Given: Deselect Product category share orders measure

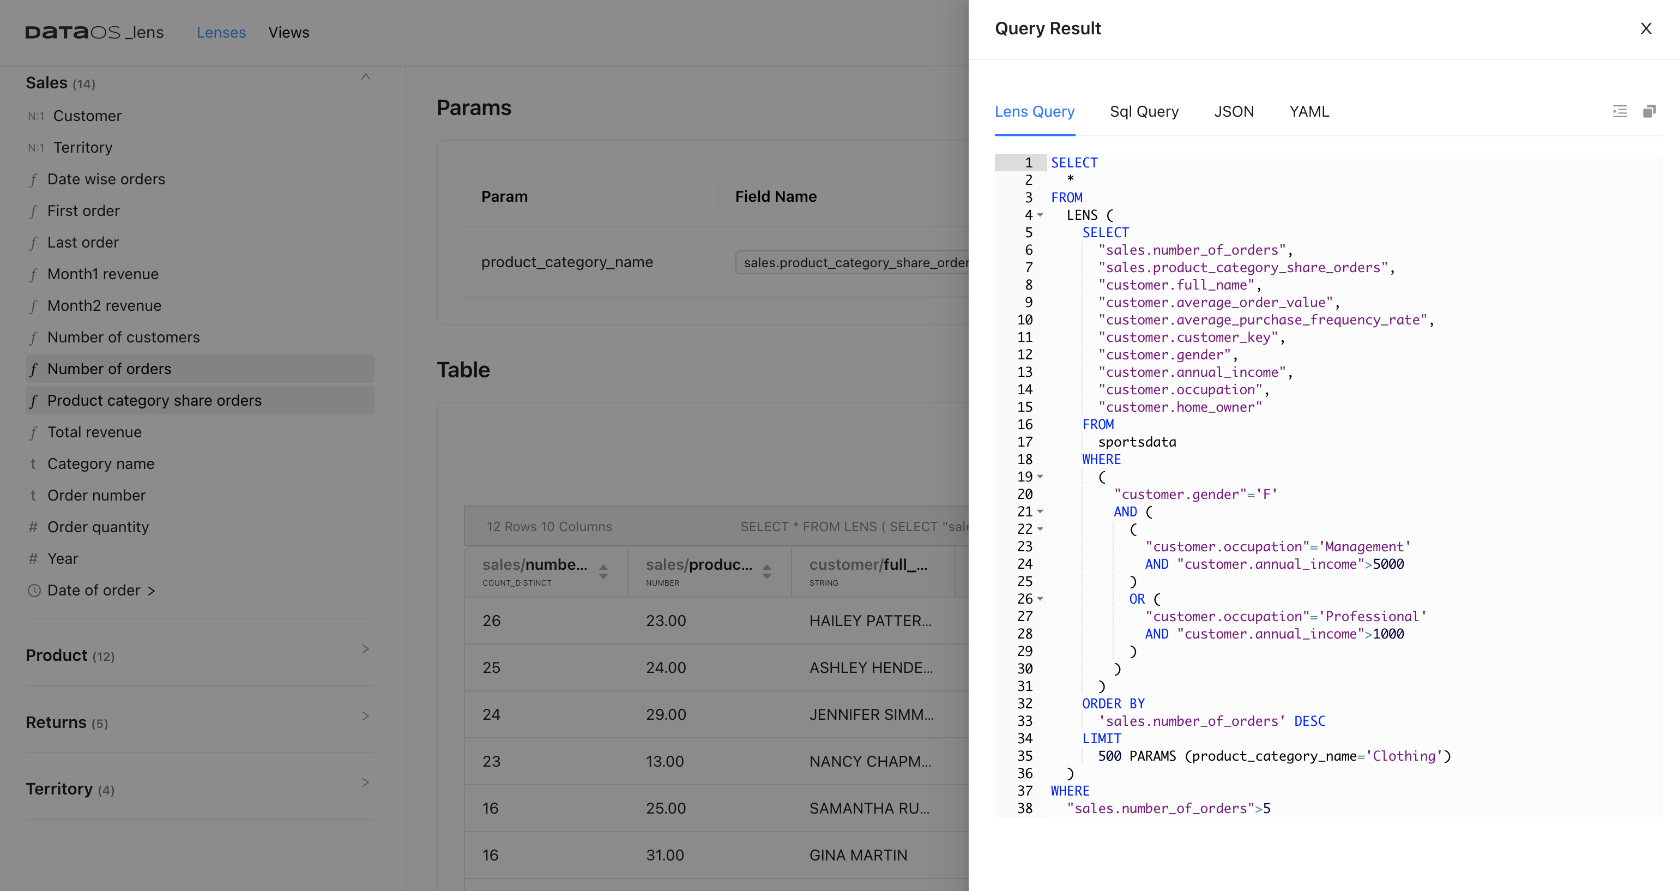Looking at the screenshot, I should (200, 400).
